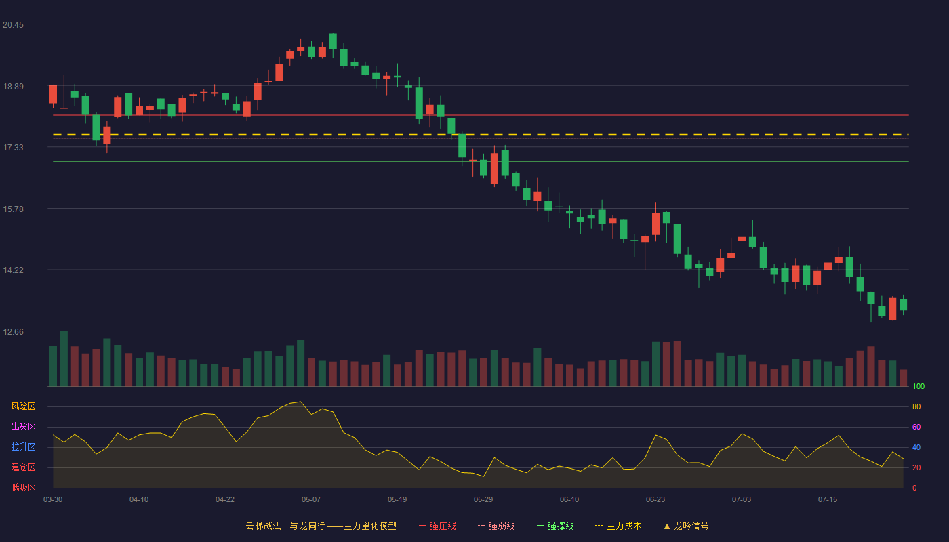Click the red strong-pressure horizontal line
Image resolution: width=949 pixels, height=542 pixels.
[481, 115]
